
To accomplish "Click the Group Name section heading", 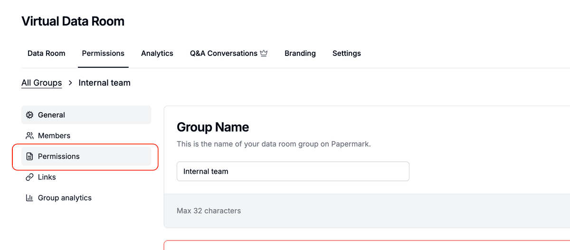I will 212,127.
